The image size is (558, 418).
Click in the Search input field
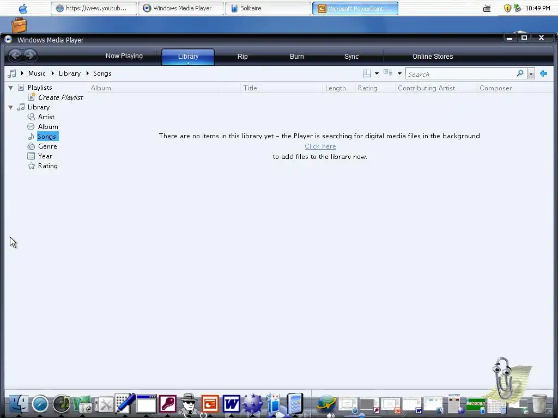coord(460,74)
